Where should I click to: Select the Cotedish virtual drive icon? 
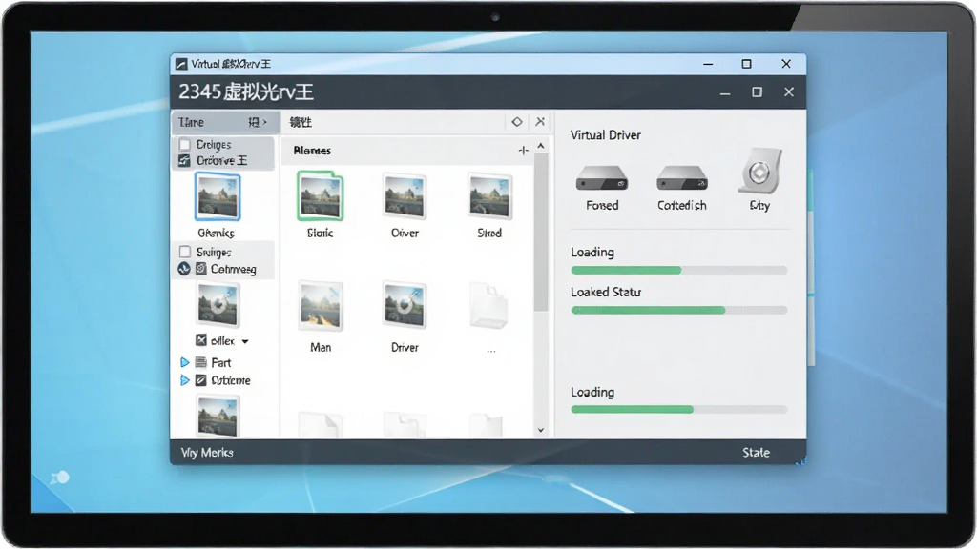pyautogui.click(x=681, y=178)
